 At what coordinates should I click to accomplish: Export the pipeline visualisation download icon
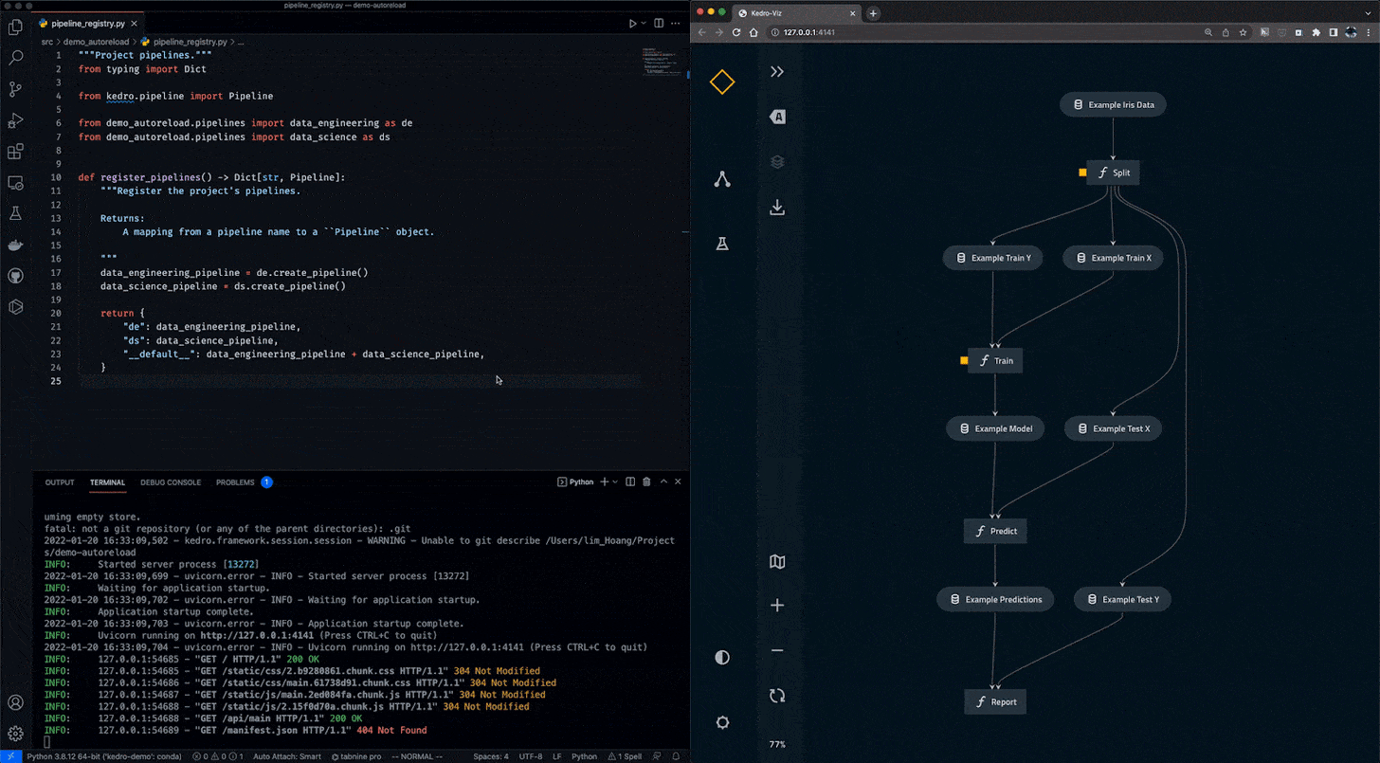(777, 208)
